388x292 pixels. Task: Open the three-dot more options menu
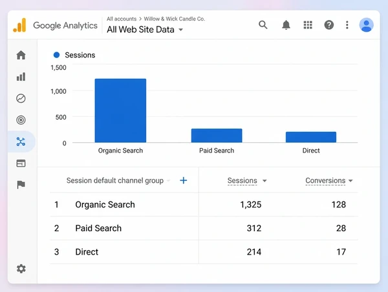click(347, 25)
